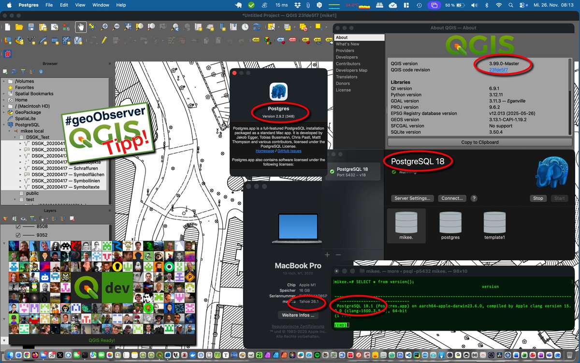Open the Window menu in the menu bar

click(x=101, y=5)
